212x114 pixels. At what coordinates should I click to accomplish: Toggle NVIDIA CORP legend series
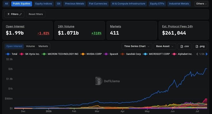[91, 54]
